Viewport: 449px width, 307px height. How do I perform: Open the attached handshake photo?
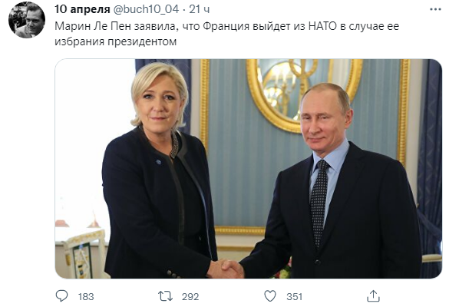coord(248,169)
